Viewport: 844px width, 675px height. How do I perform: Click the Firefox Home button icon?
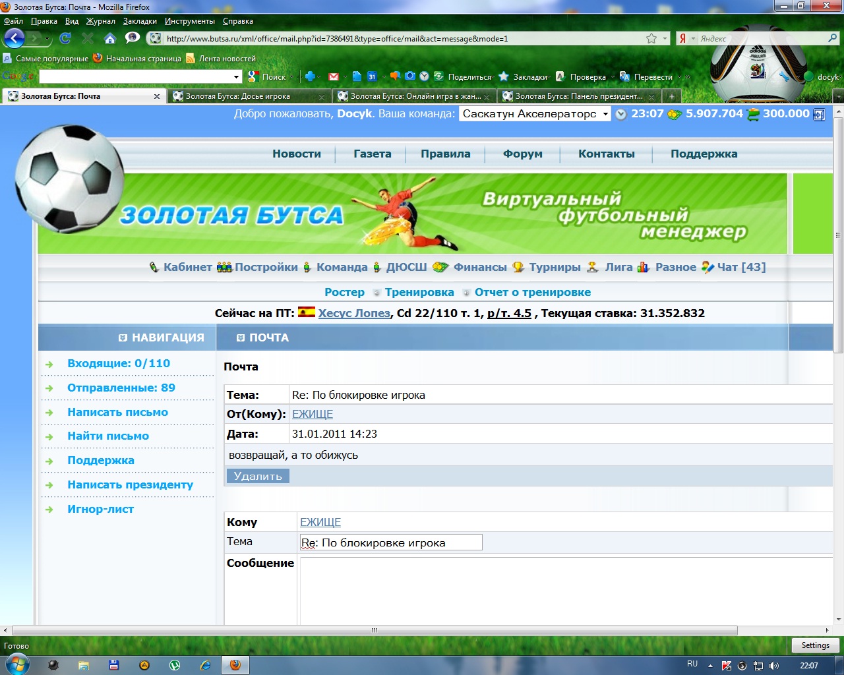point(110,38)
